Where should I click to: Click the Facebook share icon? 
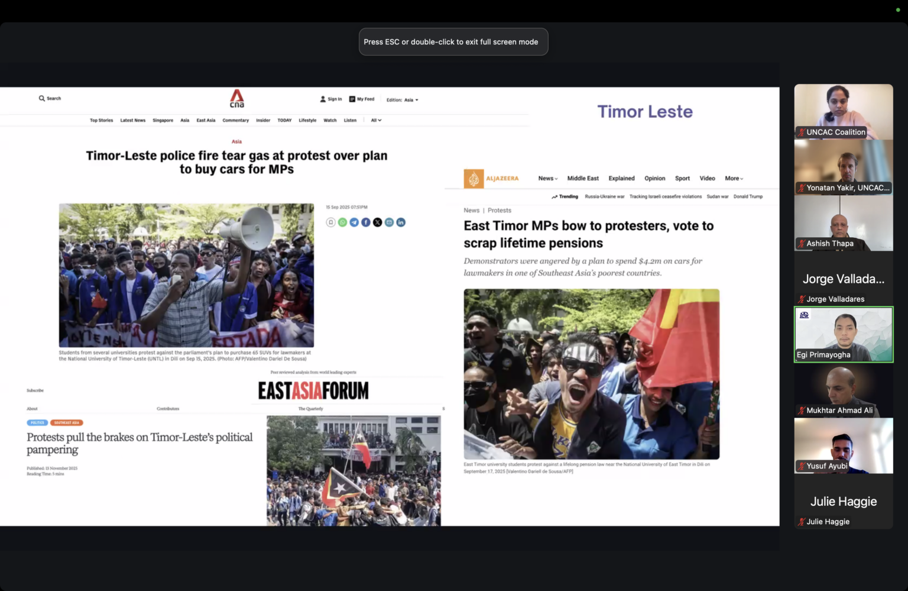click(x=366, y=222)
